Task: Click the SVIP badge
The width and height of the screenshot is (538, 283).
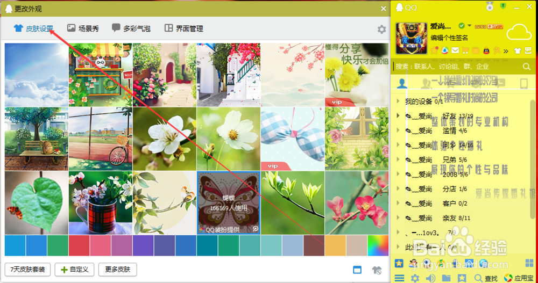Action: pyautogui.click(x=495, y=26)
